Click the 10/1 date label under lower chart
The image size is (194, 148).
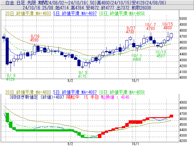coord(135,144)
